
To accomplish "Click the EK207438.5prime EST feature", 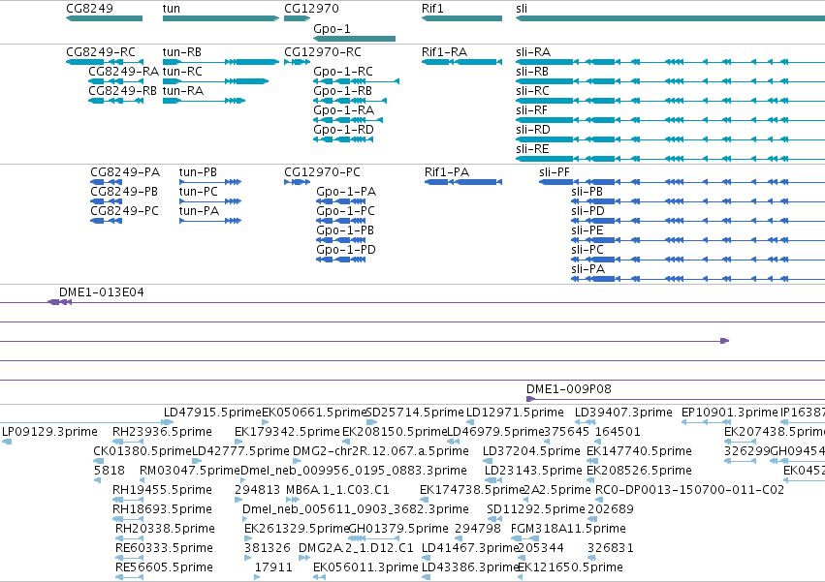I will click(x=741, y=442).
